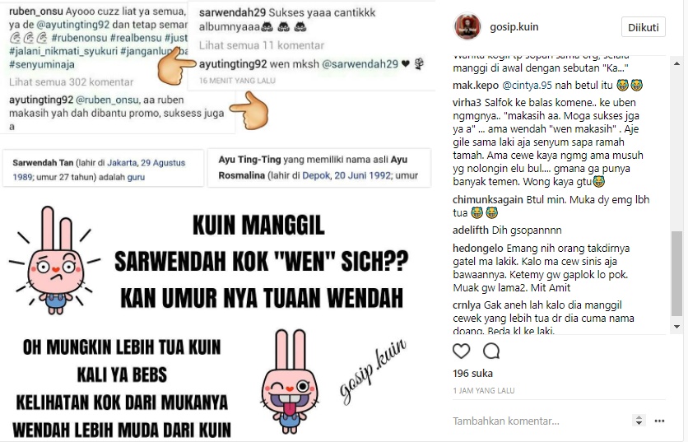Open gosip.kuin profile avatar
This screenshot has width=688, height=442.
click(467, 27)
